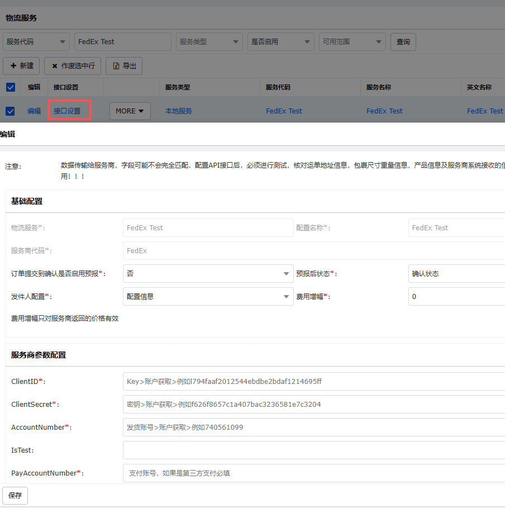Open the 服务代码 filter dropdown
505x508 pixels.
click(36, 42)
